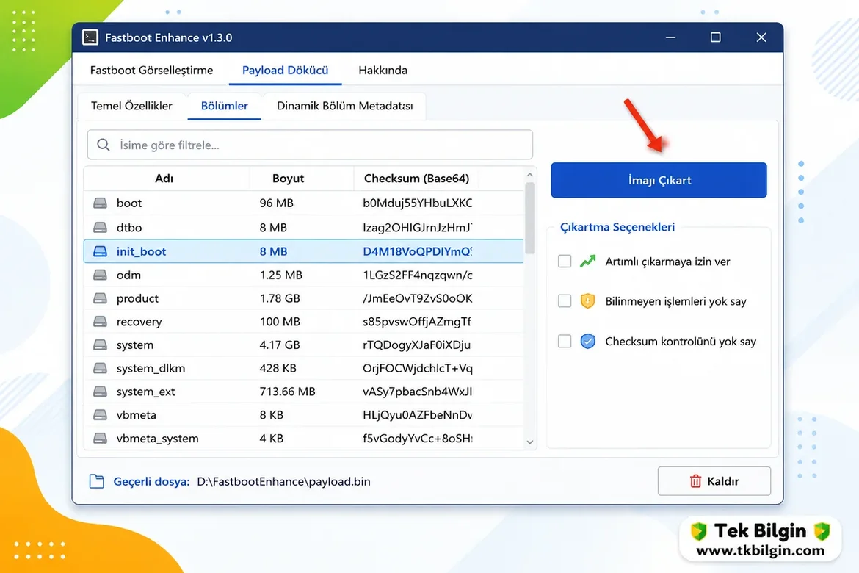Select the Payload Dökücü tab
859x573 pixels.
coord(286,71)
